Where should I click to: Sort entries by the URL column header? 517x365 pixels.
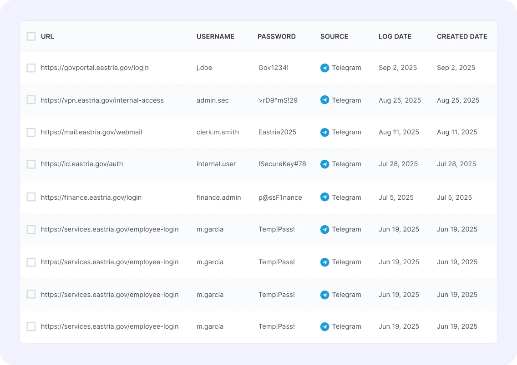point(48,36)
